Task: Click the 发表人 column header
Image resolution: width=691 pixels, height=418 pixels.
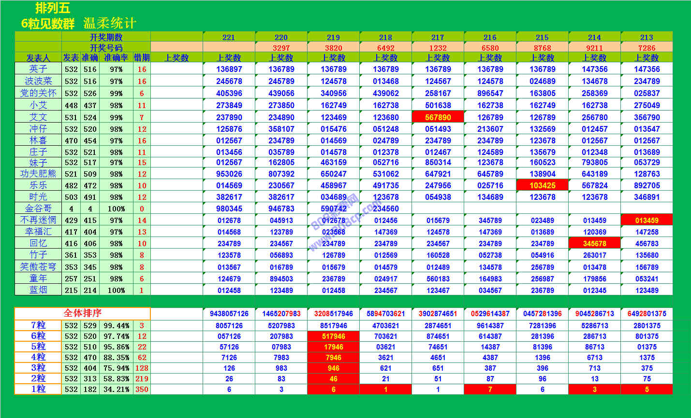Action: (38, 57)
